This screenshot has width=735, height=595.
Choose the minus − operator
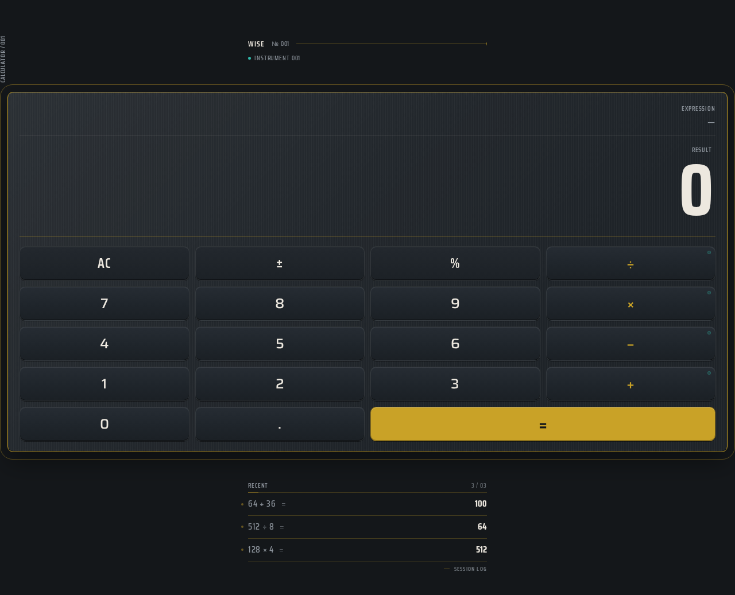[630, 344]
